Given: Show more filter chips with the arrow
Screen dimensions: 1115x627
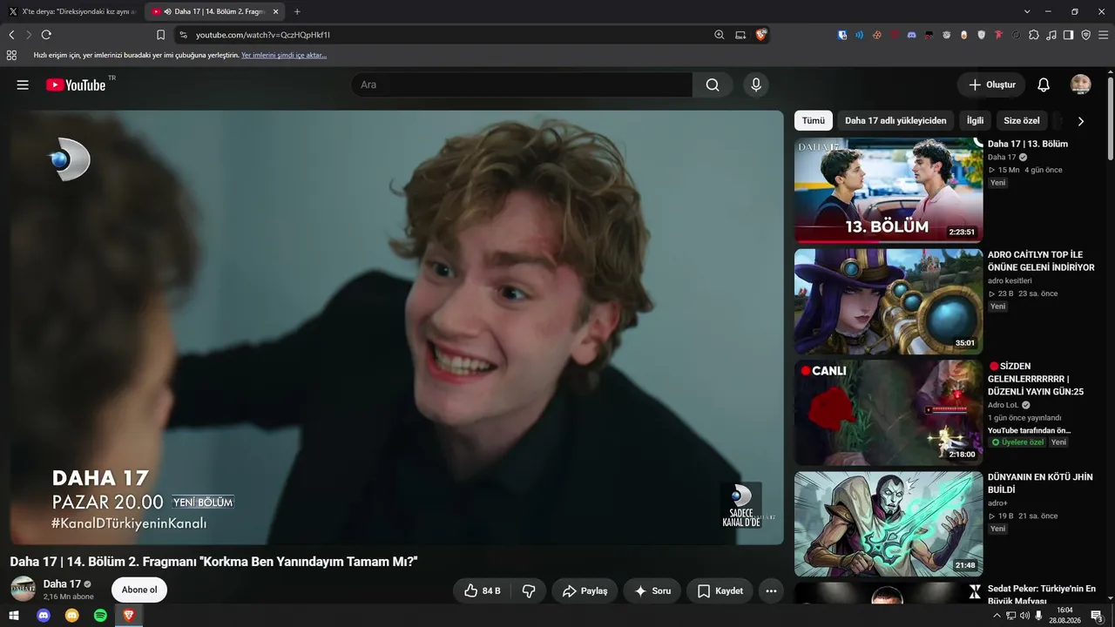Looking at the screenshot, I should (1081, 121).
